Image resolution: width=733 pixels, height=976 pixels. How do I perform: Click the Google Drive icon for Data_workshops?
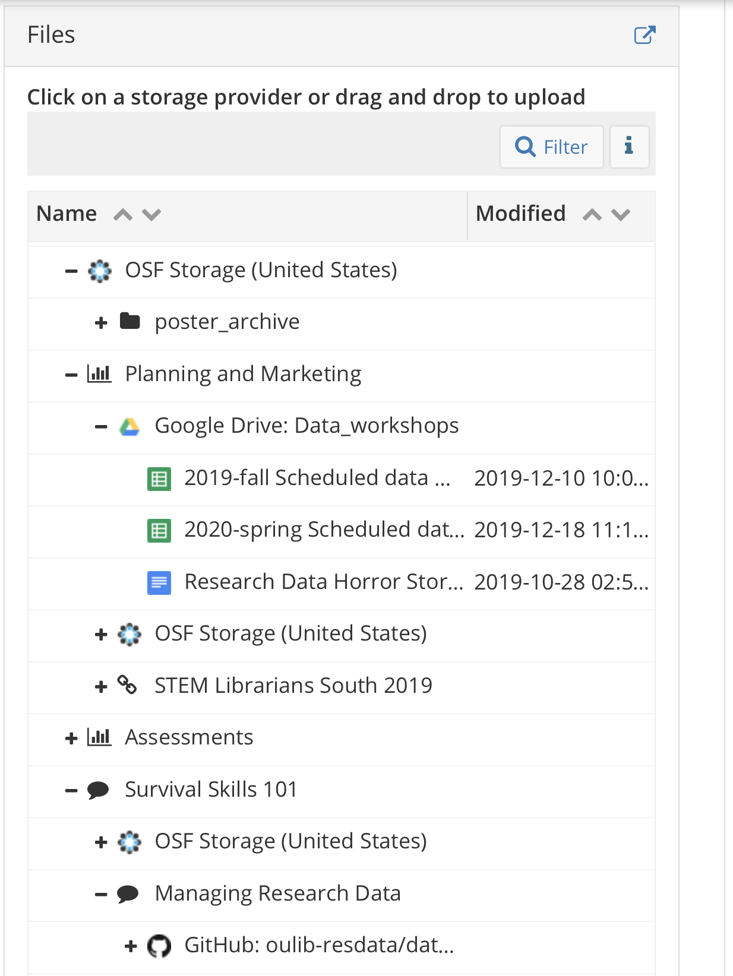click(129, 427)
